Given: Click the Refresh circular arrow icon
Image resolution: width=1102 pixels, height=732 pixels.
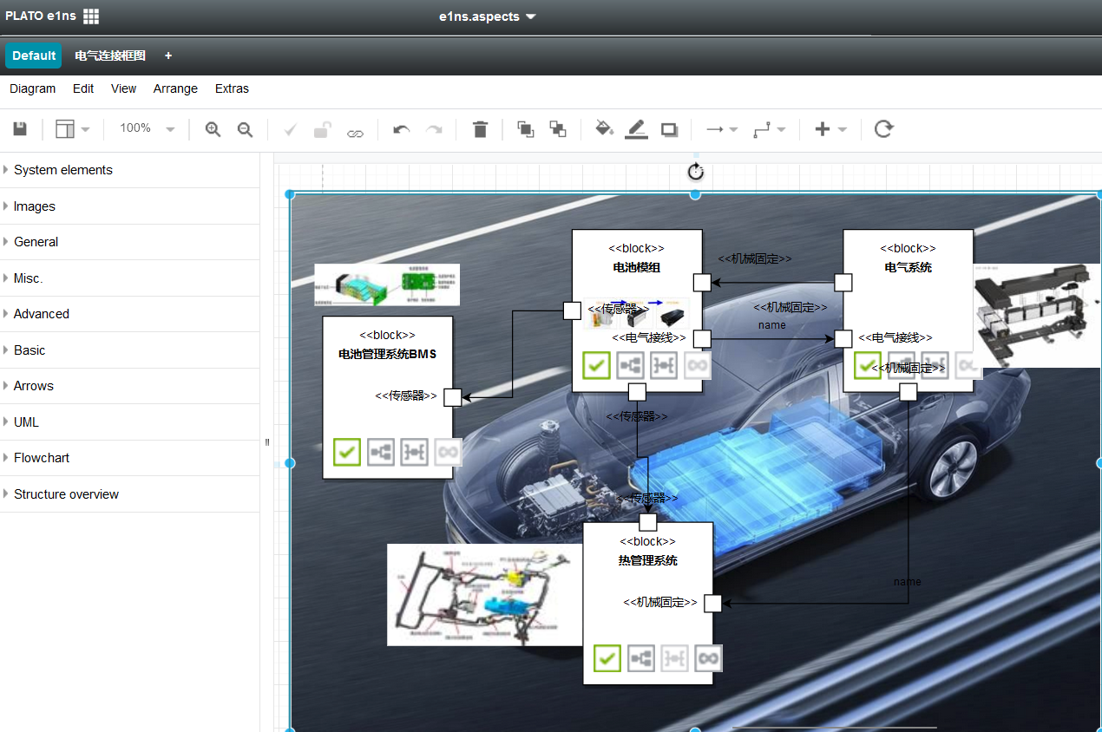Looking at the screenshot, I should [883, 129].
